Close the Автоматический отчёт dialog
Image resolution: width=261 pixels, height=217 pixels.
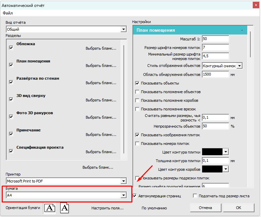256,5
